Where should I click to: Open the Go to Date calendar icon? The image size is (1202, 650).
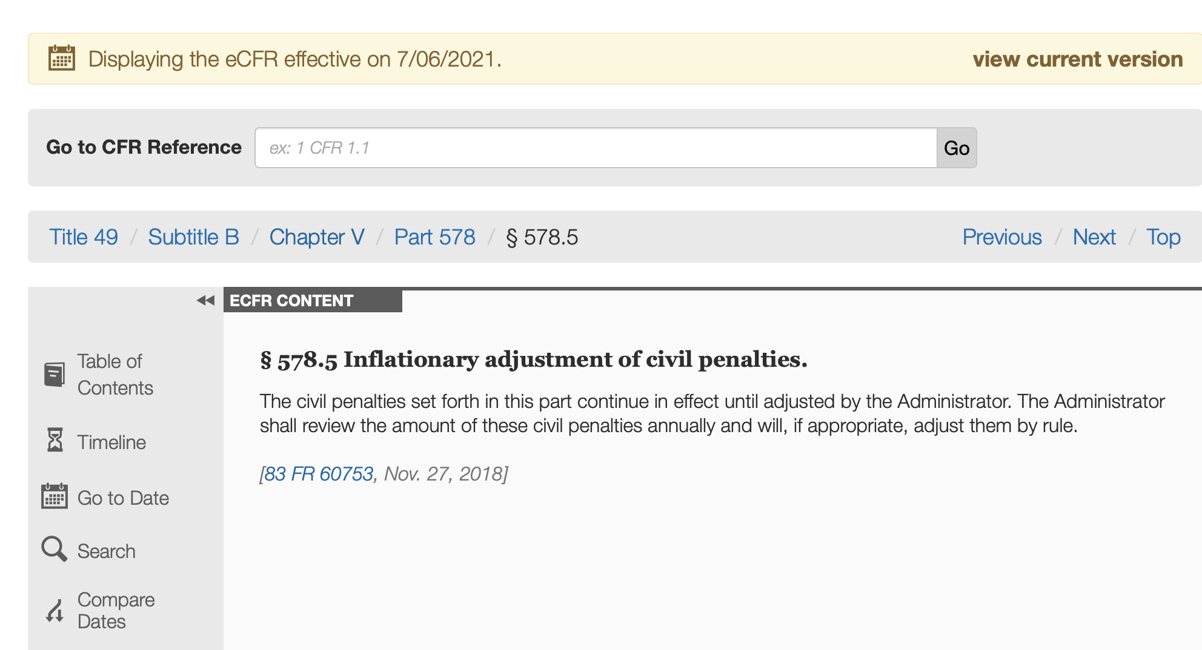click(55, 497)
